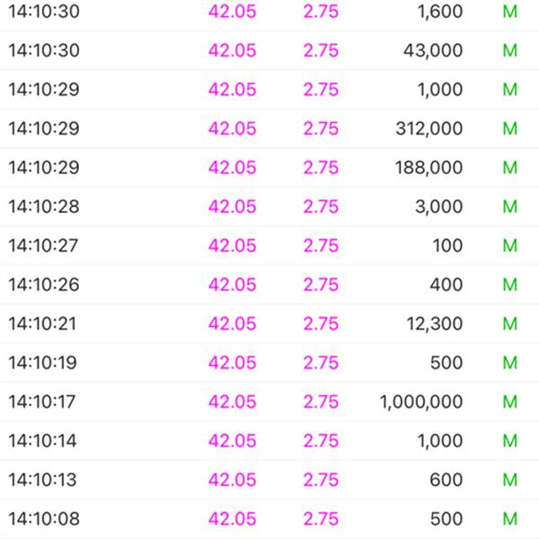Click the green M marker on 1,000,000 row
This screenshot has width=539, height=539.
[x=509, y=402]
